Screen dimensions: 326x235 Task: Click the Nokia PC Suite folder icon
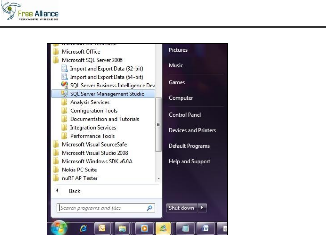point(56,170)
